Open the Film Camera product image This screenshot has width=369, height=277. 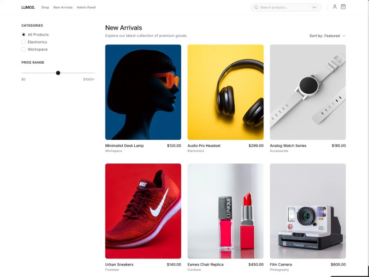click(x=308, y=211)
